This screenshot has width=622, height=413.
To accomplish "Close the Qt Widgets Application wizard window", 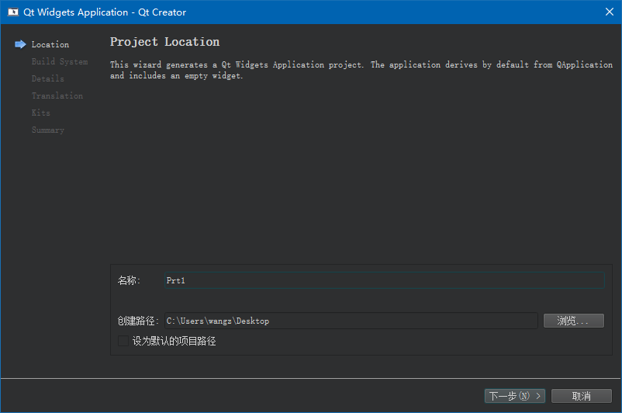I will [x=610, y=12].
